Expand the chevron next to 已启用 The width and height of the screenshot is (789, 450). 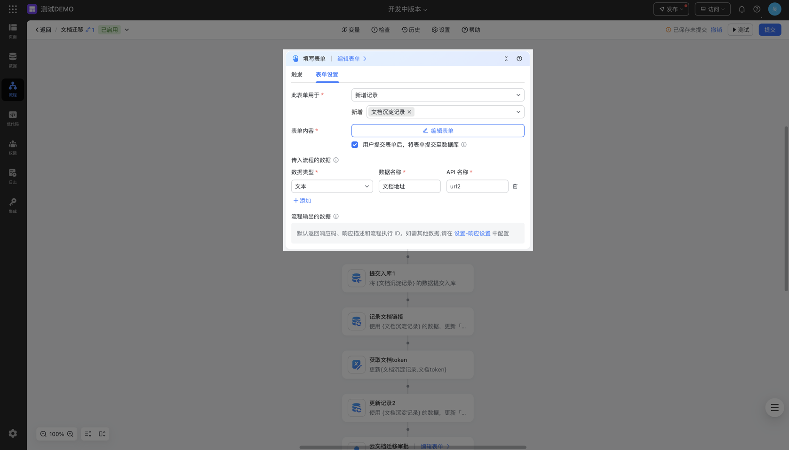pyautogui.click(x=127, y=30)
